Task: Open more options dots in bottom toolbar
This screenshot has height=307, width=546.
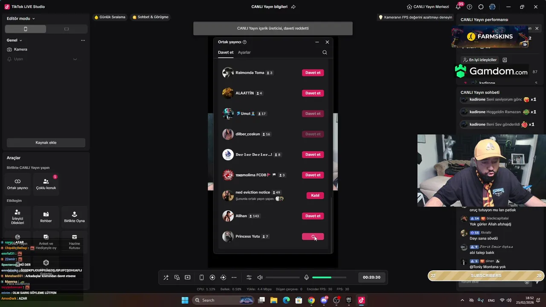Action: click(234, 277)
